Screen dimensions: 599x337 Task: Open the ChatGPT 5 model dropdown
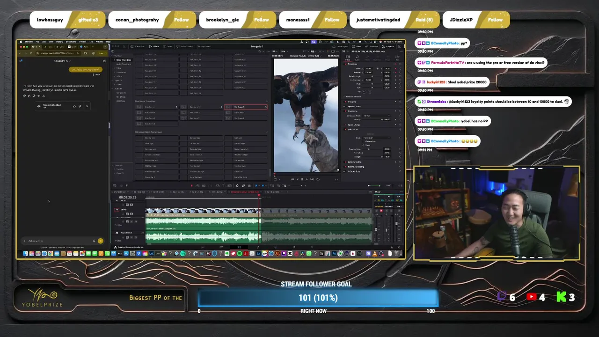click(62, 61)
